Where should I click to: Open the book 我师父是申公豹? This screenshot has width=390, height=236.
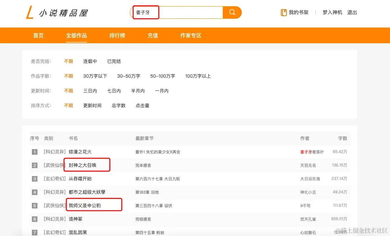[85, 206]
